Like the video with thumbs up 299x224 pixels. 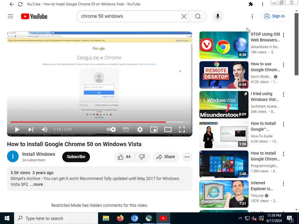[x=124, y=157]
